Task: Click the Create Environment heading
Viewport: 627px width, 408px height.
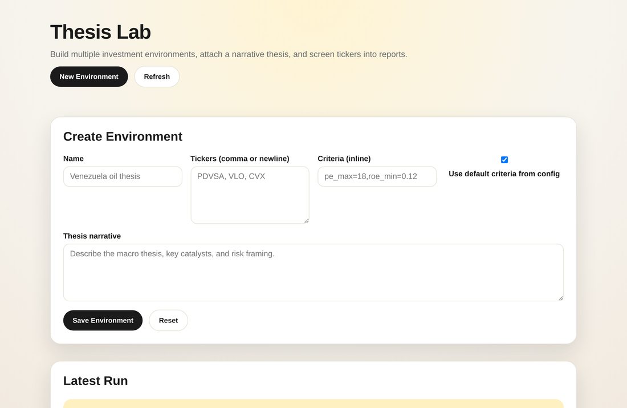Action: pos(123,136)
